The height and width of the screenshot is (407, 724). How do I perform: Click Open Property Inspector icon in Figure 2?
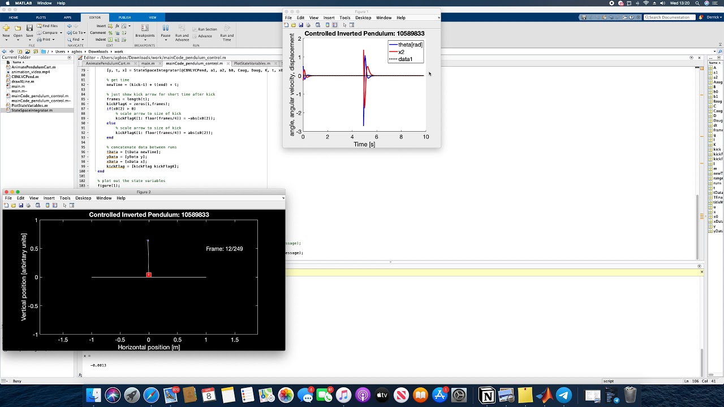pyautogui.click(x=72, y=205)
